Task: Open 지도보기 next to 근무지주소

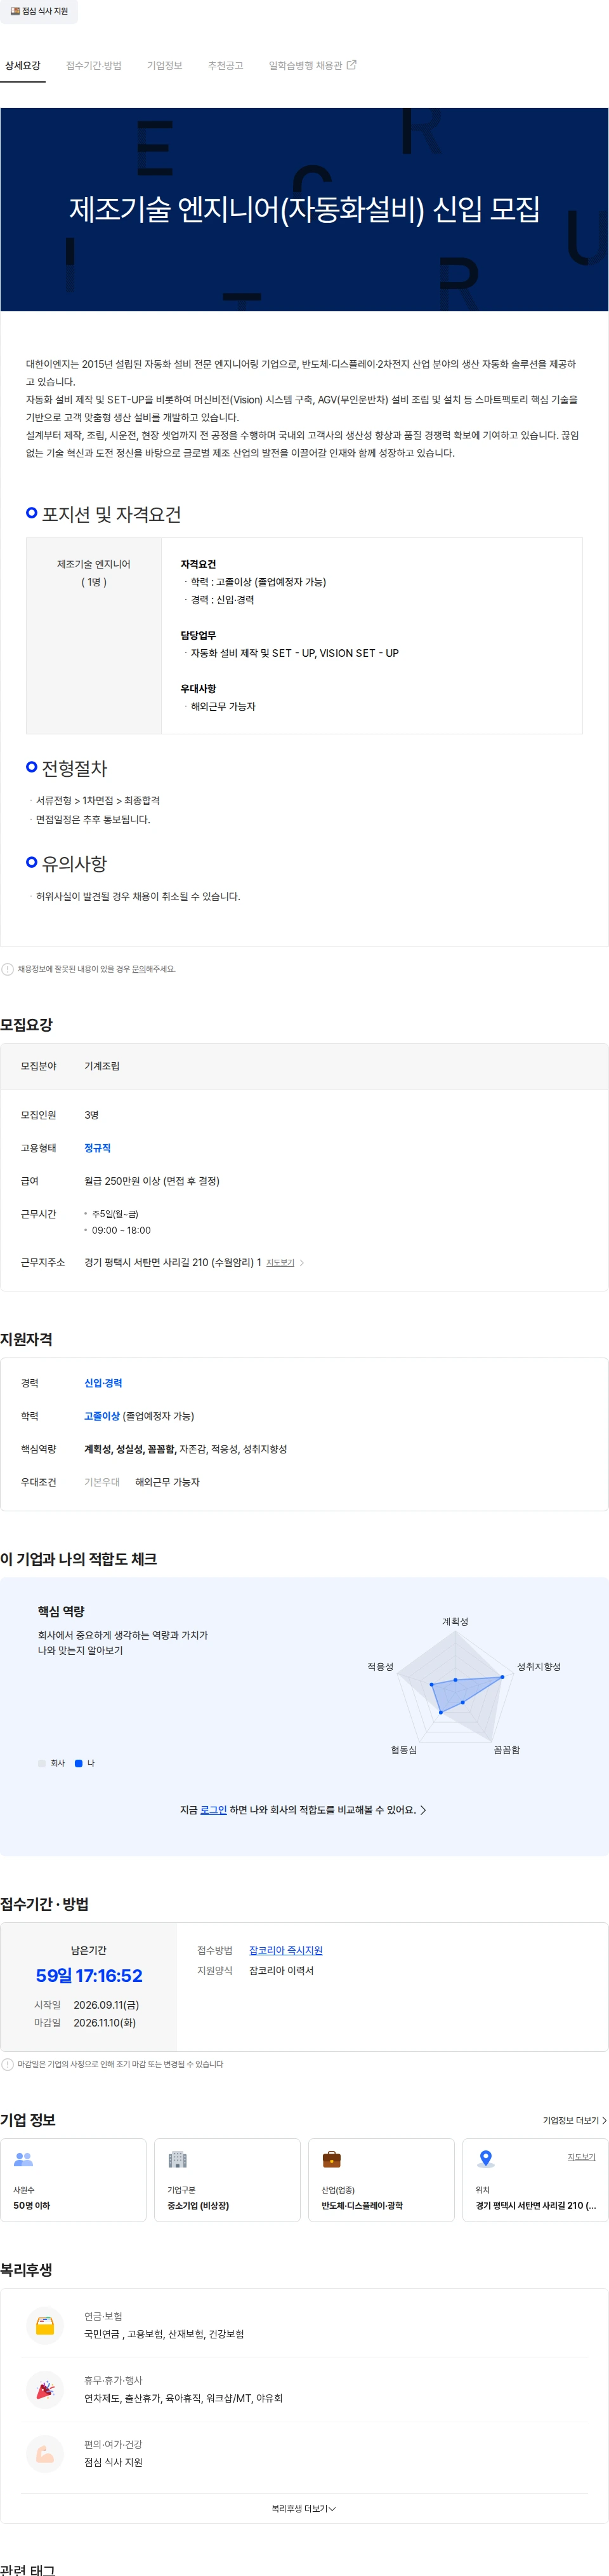Action: 280,1263
